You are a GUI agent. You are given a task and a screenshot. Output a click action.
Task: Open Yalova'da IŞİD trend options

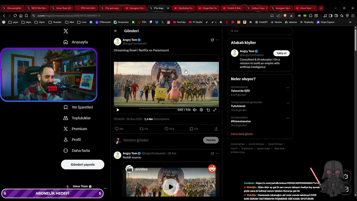[288, 88]
